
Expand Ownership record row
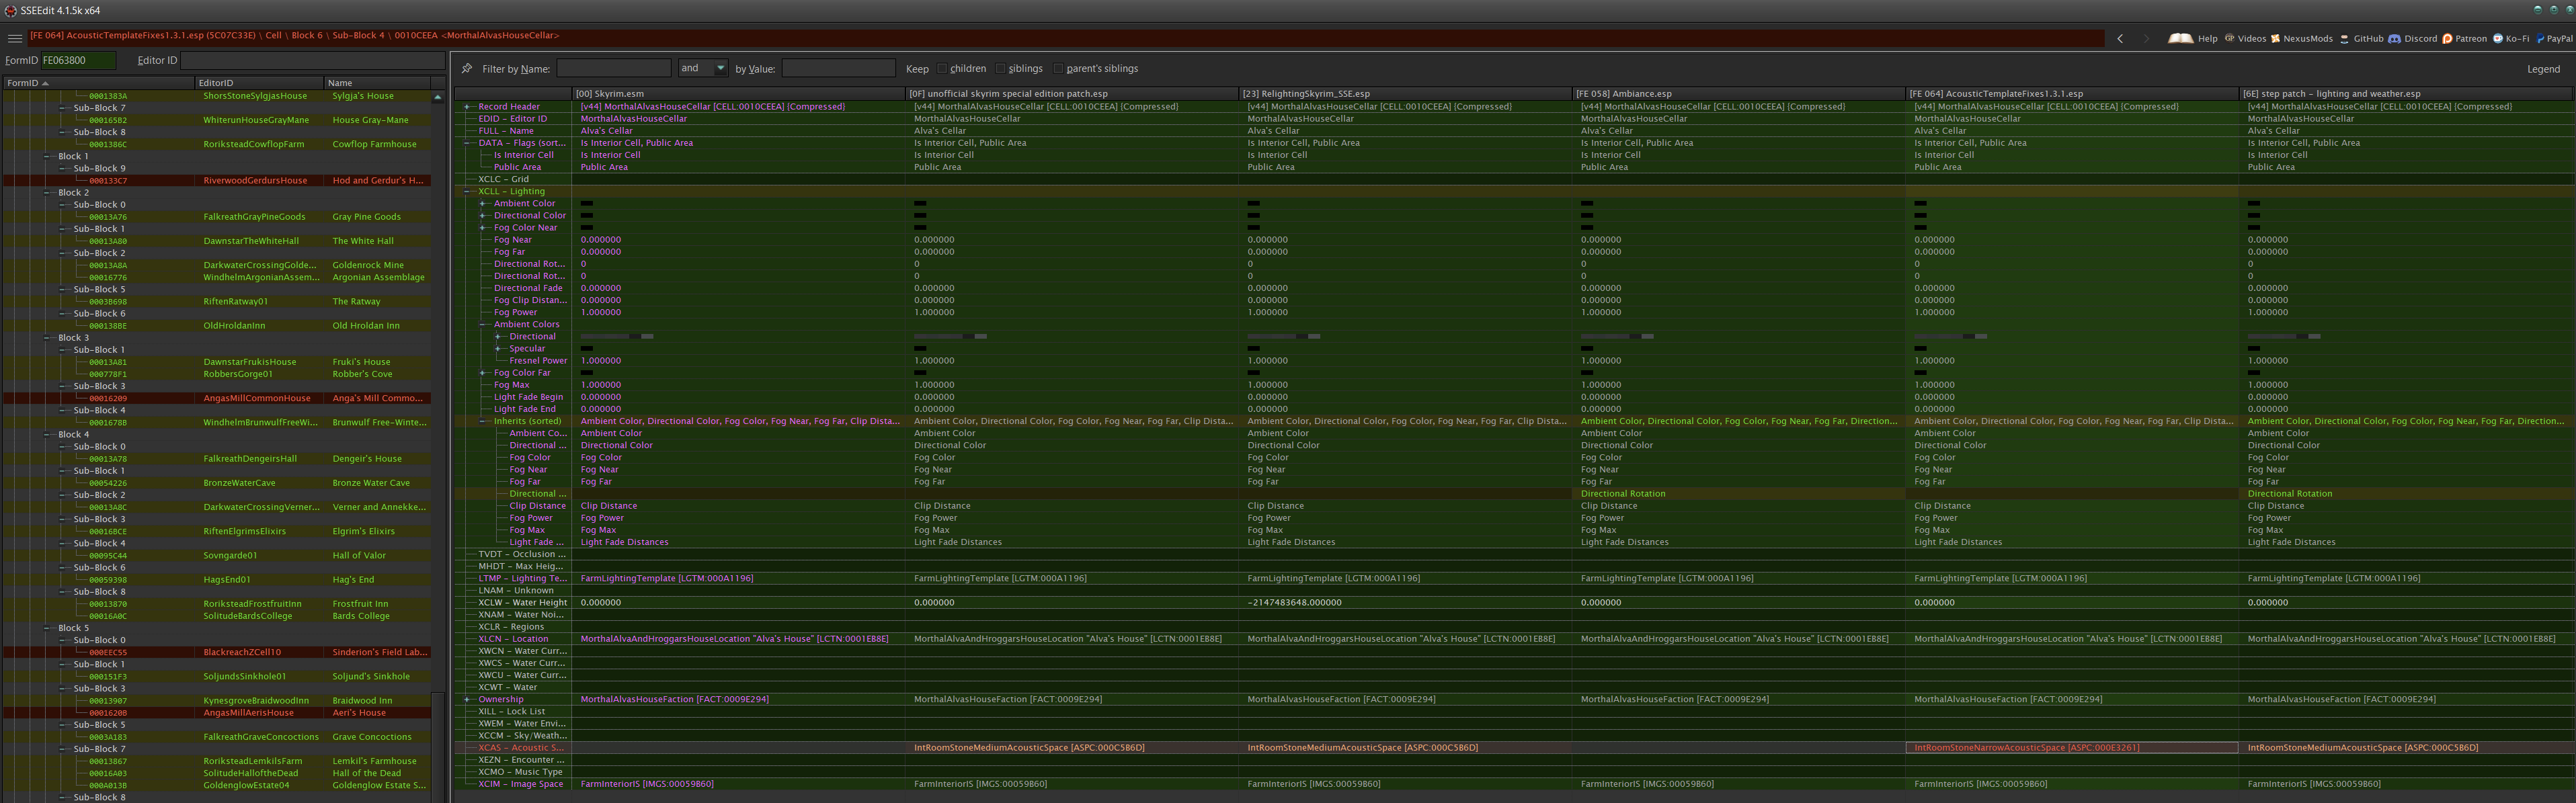(467, 700)
